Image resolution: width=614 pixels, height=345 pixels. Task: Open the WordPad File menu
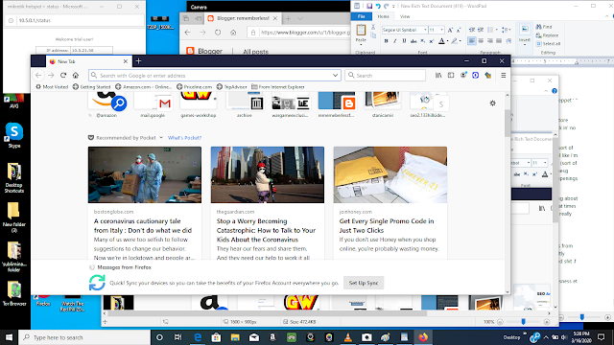(362, 16)
